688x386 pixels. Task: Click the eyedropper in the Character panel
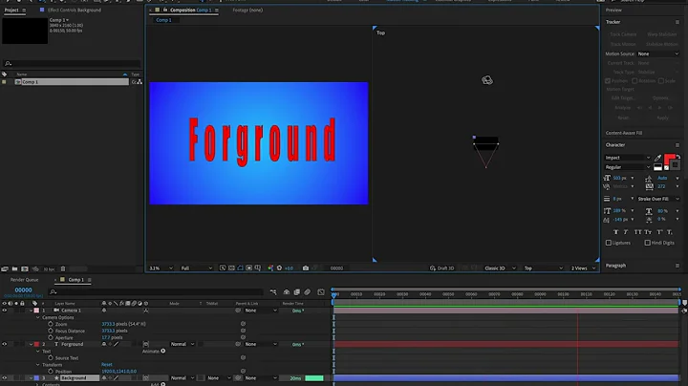click(x=657, y=158)
